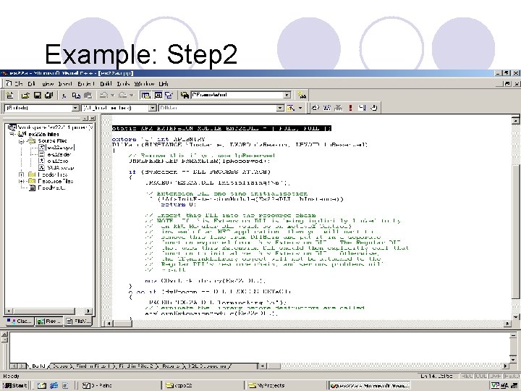Open the Project menu
The height and width of the screenshot is (391, 521).
(86, 84)
